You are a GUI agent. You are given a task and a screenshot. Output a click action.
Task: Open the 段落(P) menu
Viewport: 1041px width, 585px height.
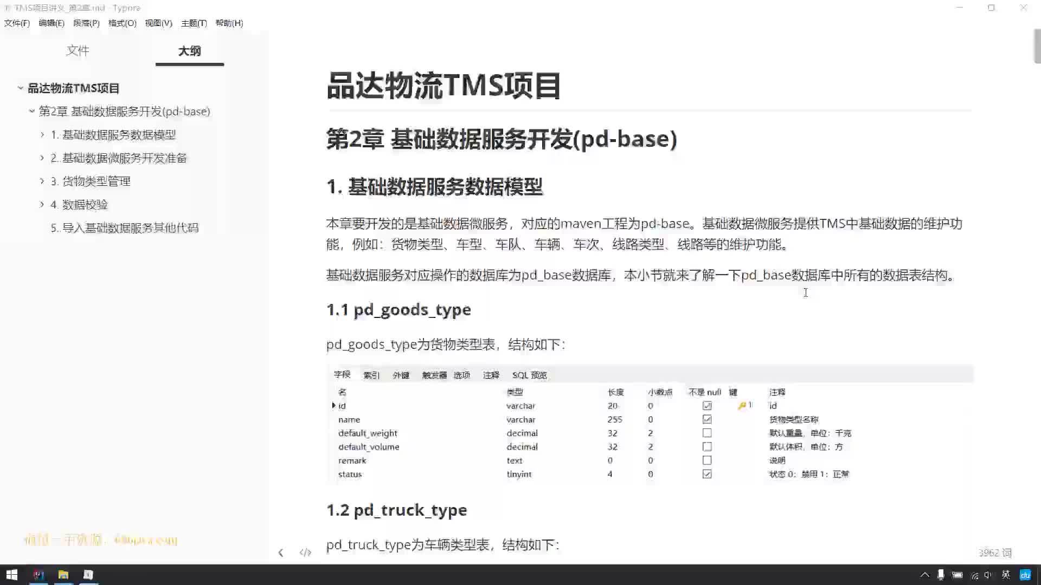86,23
